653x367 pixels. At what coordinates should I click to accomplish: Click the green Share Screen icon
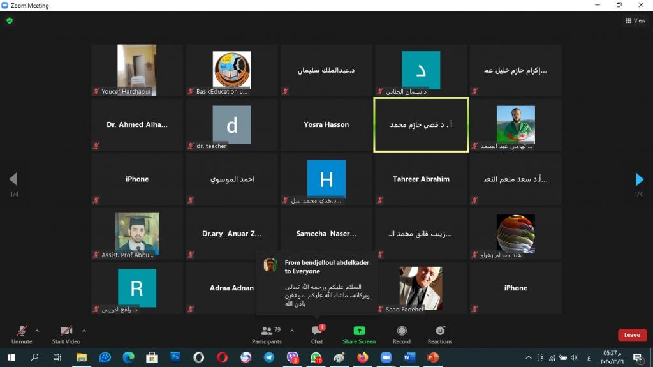tap(359, 331)
